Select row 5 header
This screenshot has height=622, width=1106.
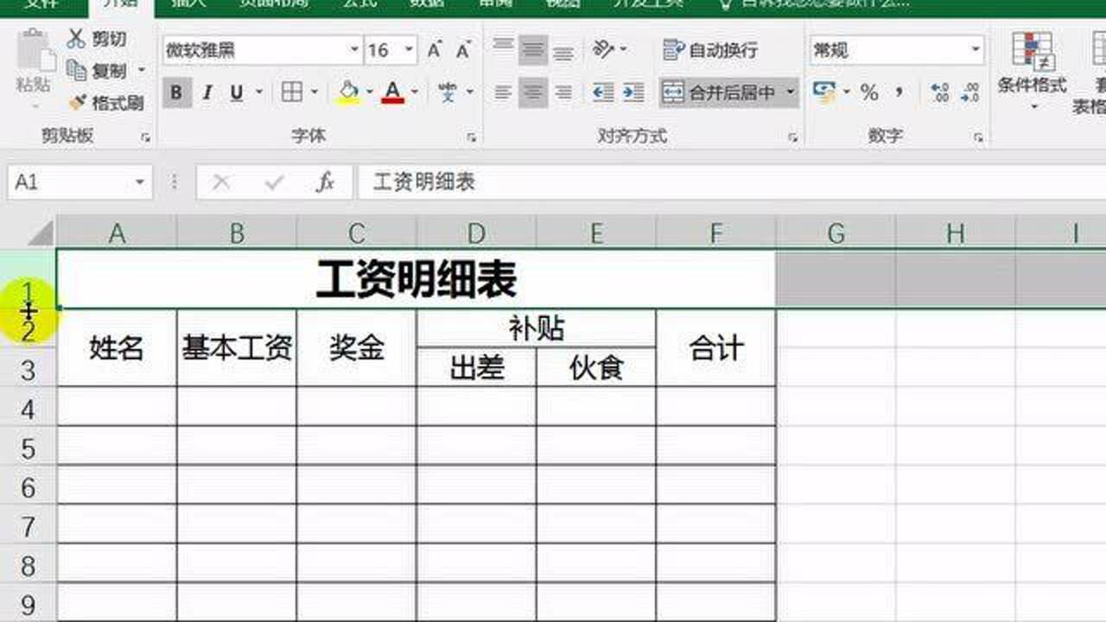(28, 449)
